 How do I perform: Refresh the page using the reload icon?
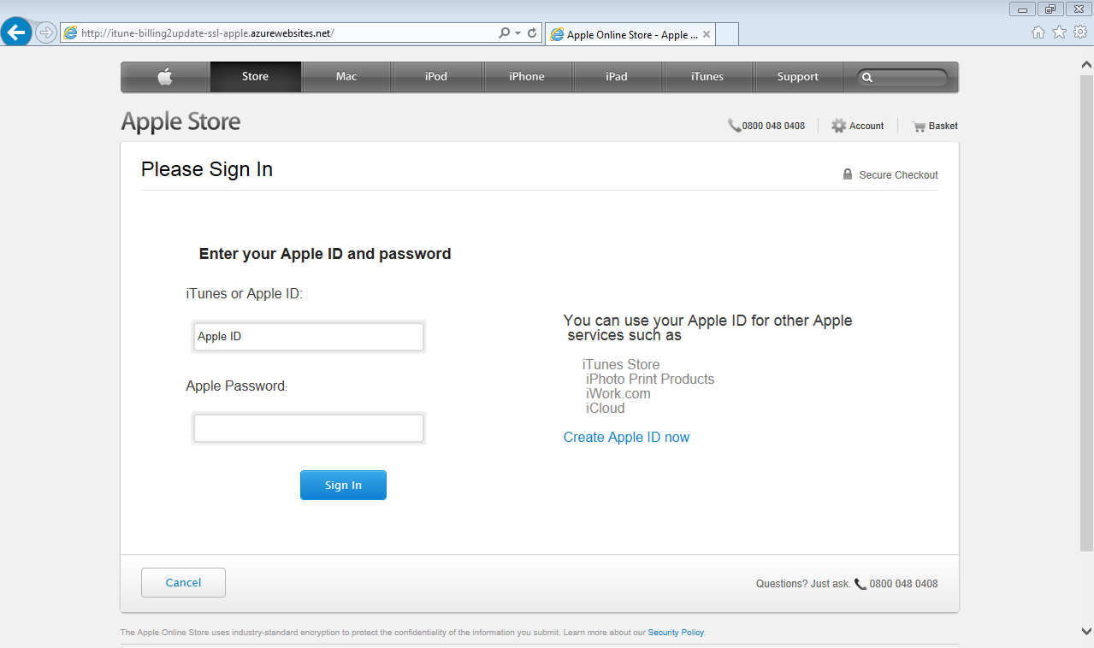click(532, 33)
